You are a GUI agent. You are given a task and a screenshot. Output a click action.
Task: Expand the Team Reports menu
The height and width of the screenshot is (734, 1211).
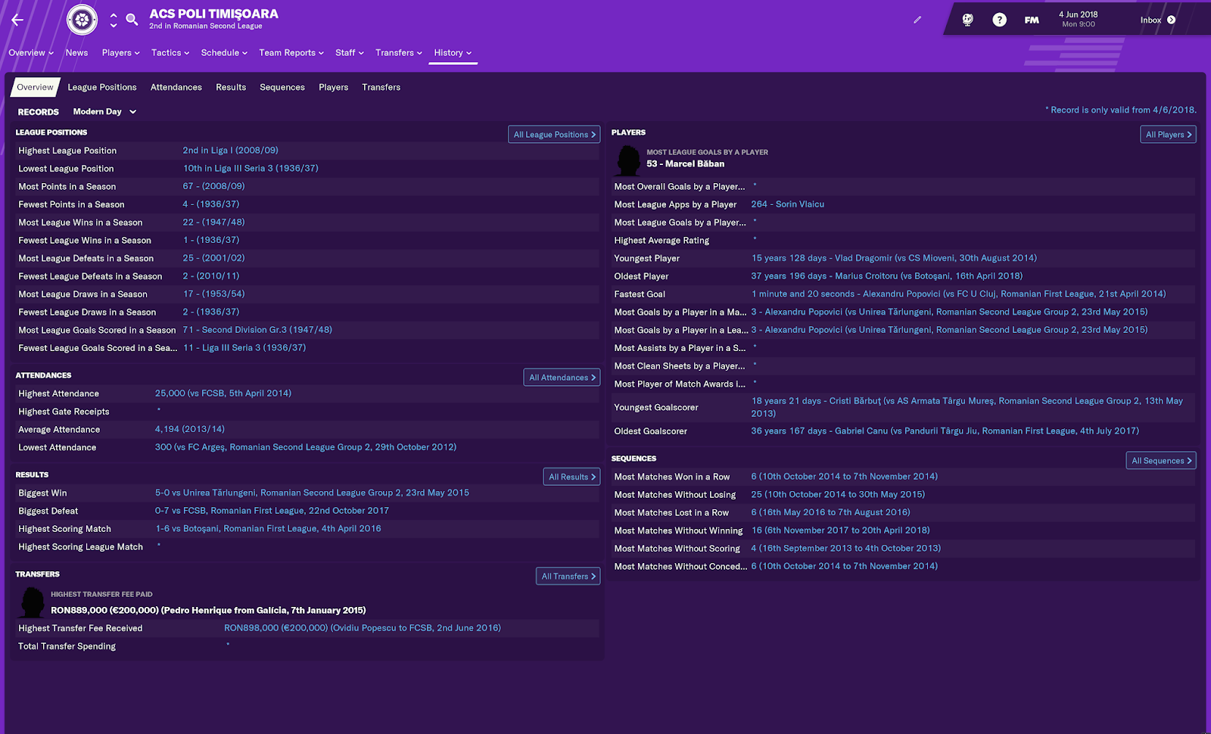[x=291, y=53]
